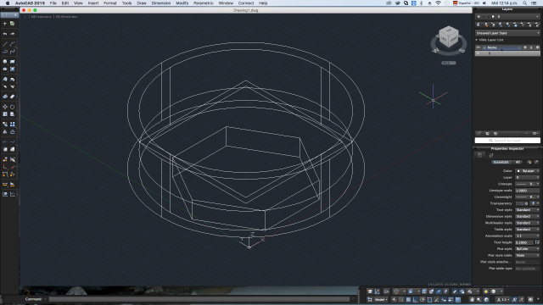Open the Color ByLayer dropdown

528,171
